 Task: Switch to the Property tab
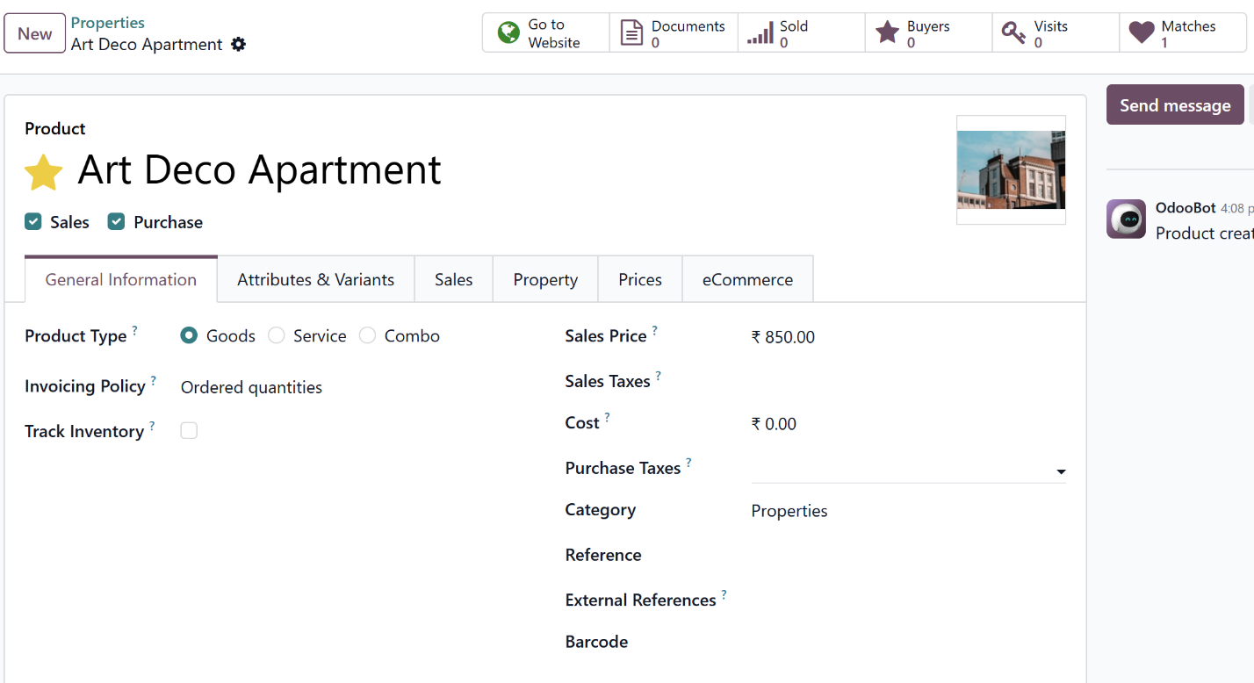click(x=545, y=279)
